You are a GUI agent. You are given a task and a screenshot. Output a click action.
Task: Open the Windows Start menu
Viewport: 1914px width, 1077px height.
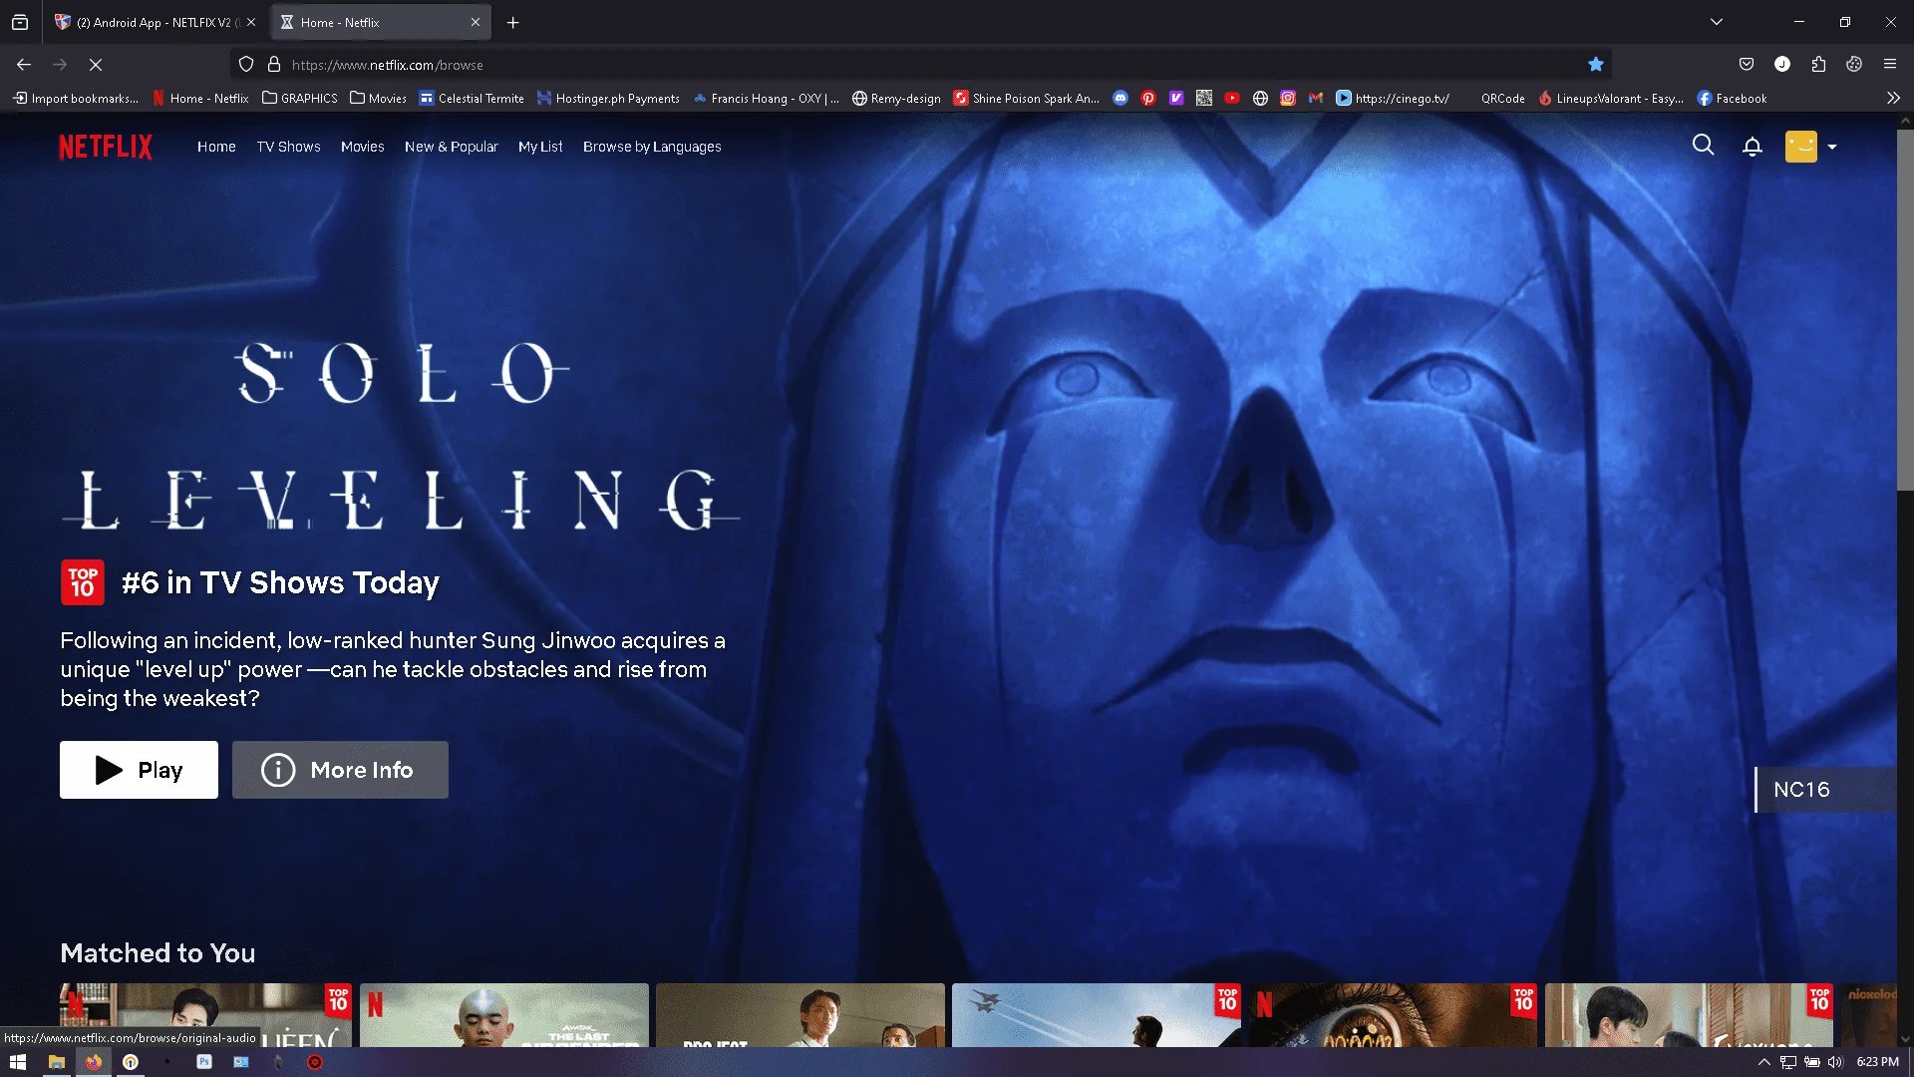click(x=18, y=1062)
